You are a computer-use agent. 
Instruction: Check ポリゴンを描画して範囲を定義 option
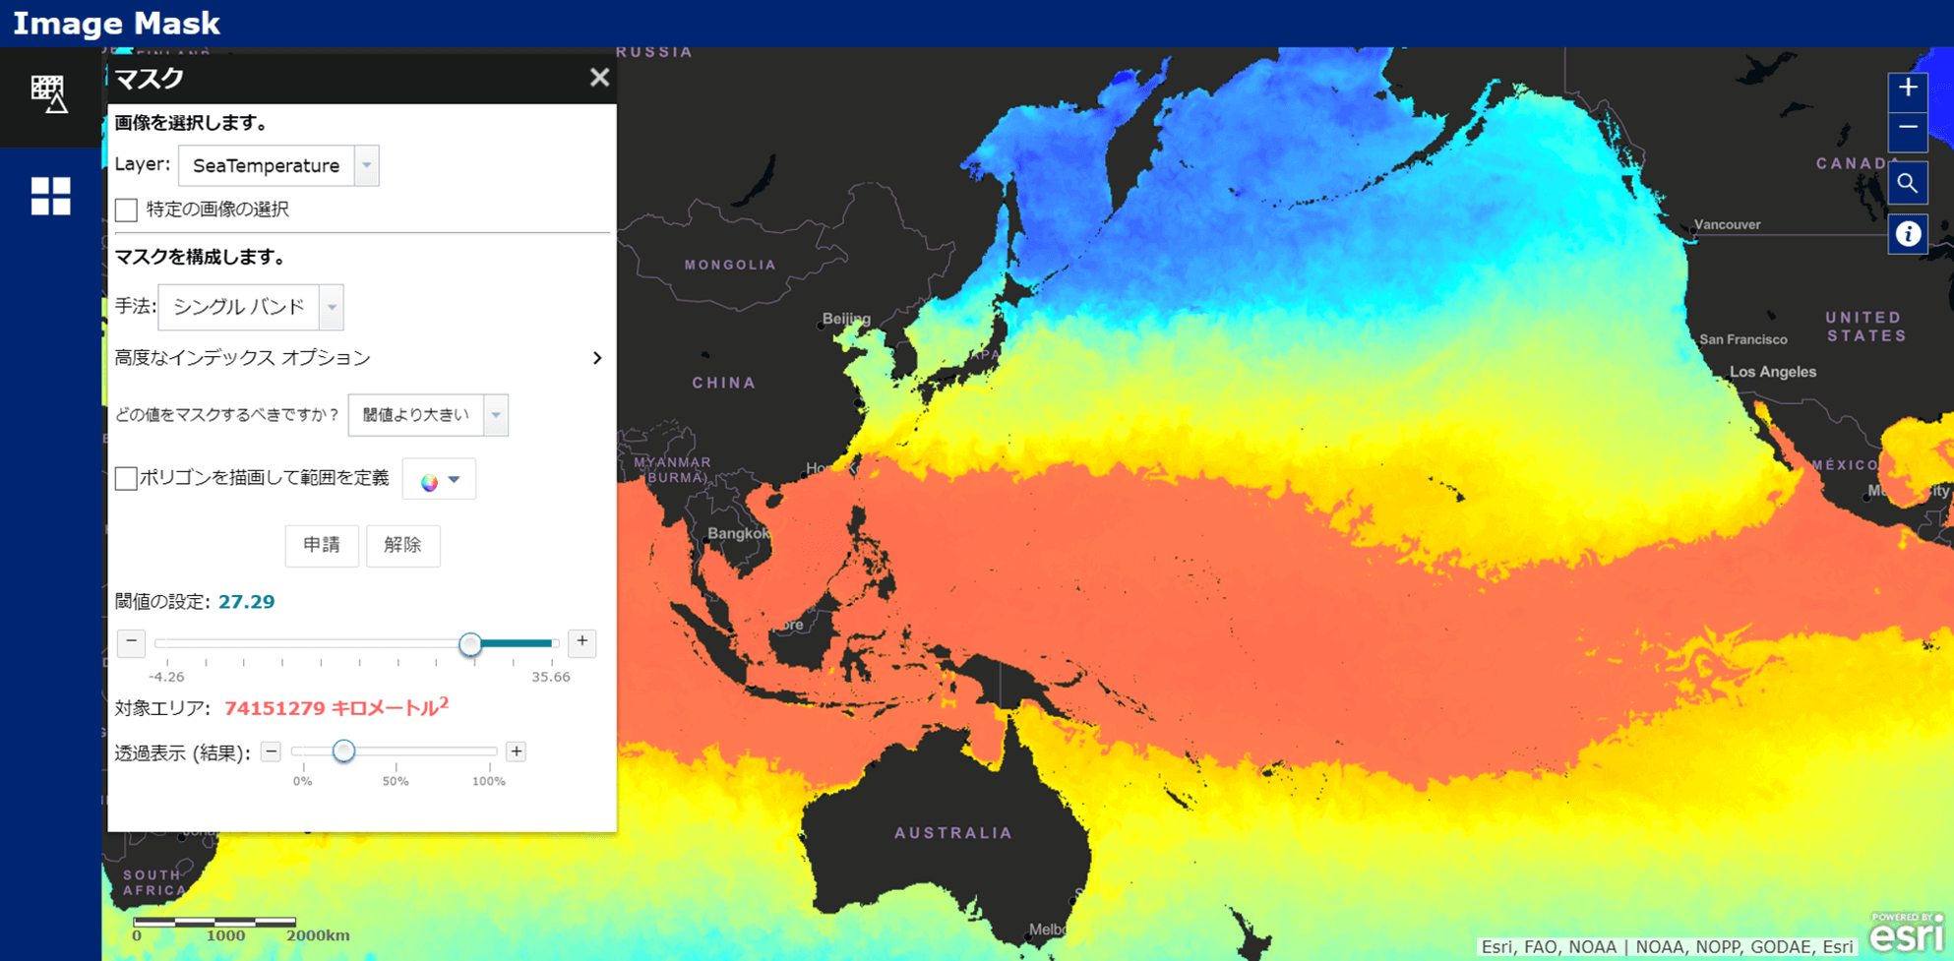tap(126, 479)
